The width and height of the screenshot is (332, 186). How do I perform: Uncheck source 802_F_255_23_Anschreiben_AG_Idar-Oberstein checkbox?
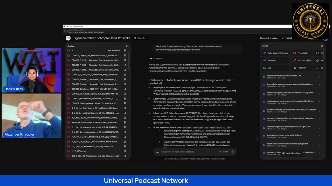coord(125,156)
